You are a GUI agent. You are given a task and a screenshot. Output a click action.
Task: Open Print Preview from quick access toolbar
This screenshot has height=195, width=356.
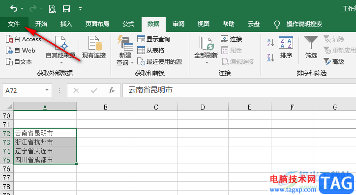tap(53, 9)
